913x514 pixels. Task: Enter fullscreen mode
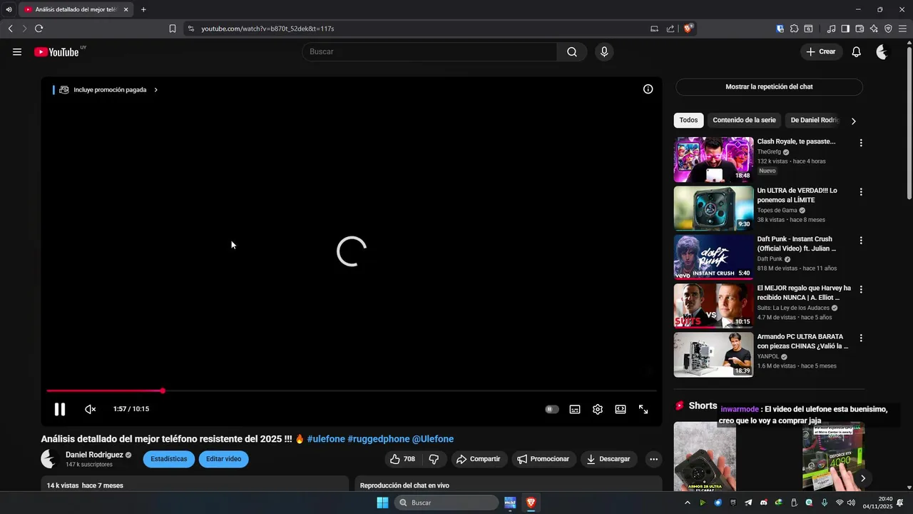click(643, 409)
